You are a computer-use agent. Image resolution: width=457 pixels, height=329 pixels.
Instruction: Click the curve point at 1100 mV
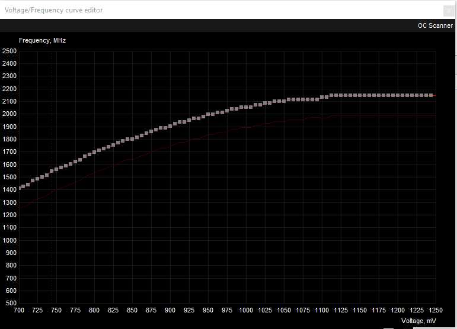(x=322, y=97)
